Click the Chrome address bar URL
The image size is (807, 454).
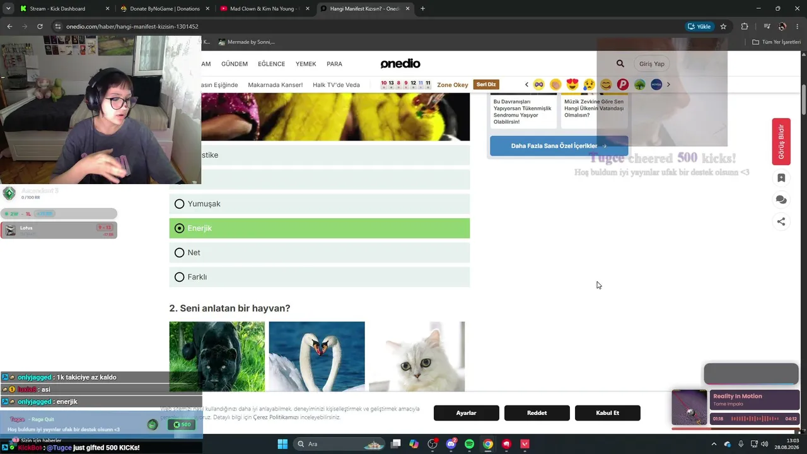(132, 26)
